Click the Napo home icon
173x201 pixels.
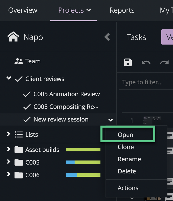(13, 37)
